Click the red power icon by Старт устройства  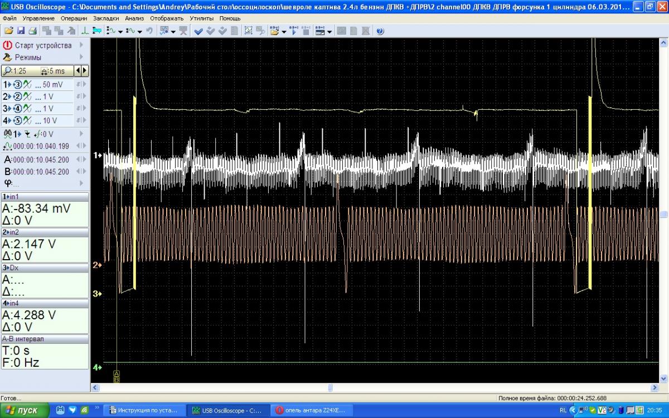pos(7,45)
